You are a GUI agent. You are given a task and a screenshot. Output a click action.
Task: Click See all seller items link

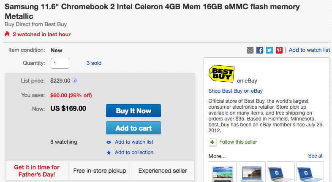[316, 156]
